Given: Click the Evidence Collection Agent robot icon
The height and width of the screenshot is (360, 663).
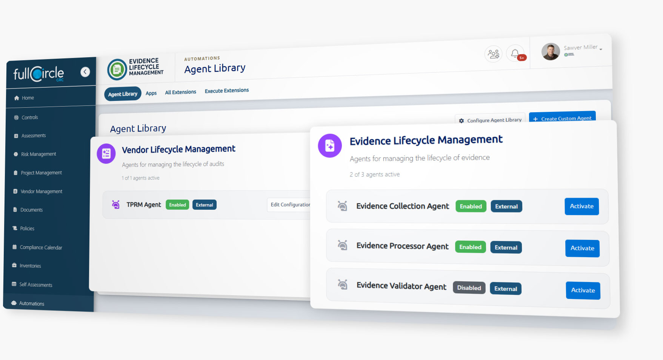Looking at the screenshot, I should pyautogui.click(x=342, y=206).
